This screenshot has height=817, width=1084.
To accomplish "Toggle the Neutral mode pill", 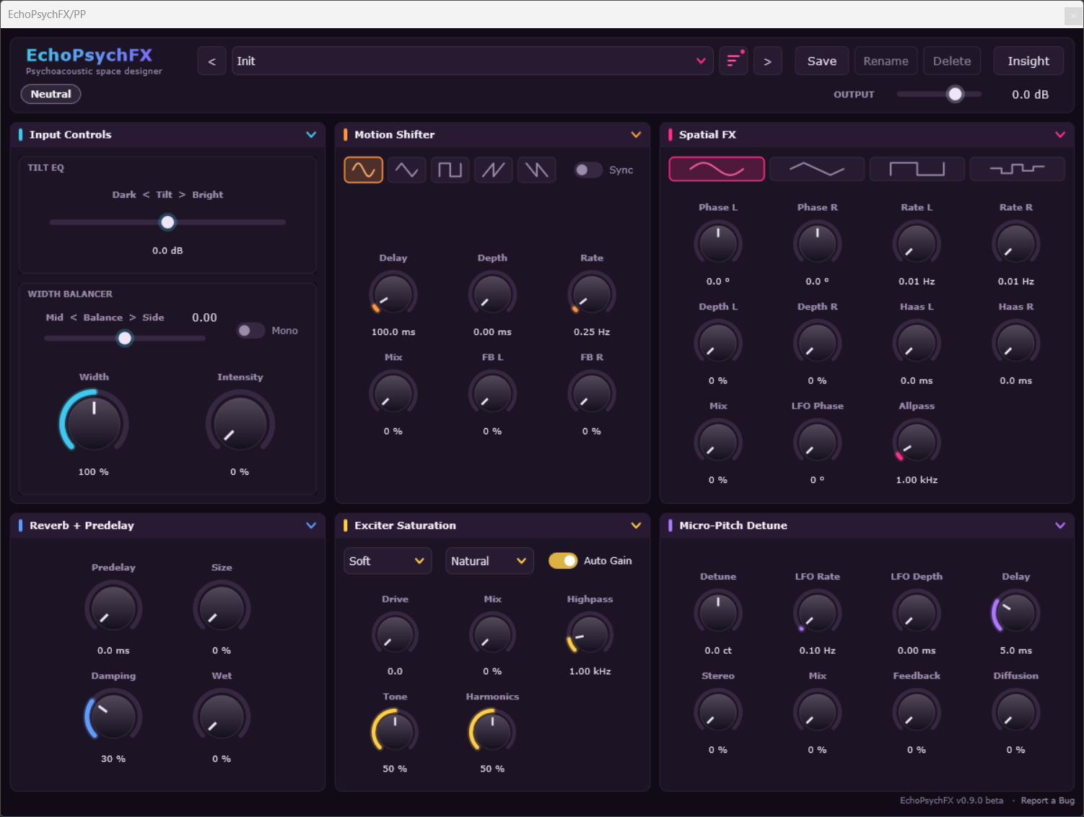I will [x=51, y=94].
